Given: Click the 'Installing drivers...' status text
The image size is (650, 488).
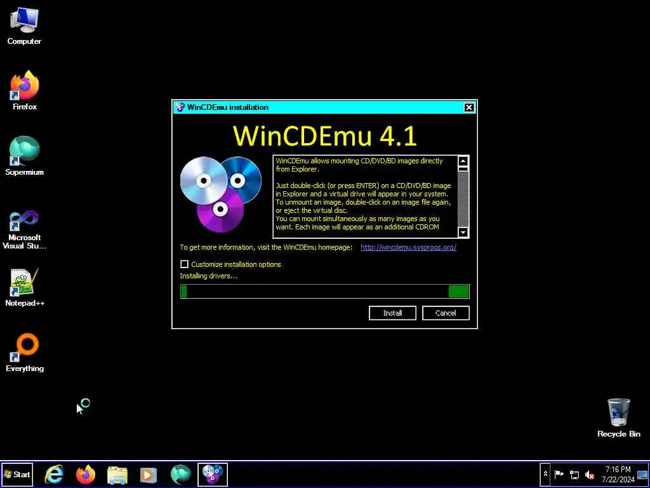Looking at the screenshot, I should 208,276.
